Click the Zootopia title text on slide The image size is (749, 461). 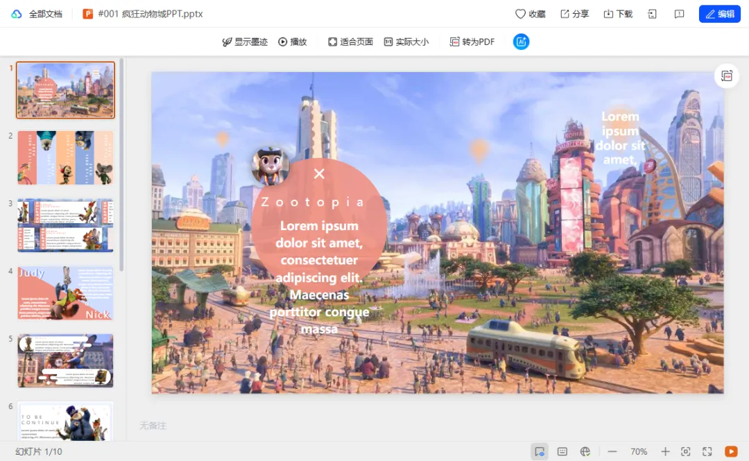click(x=313, y=202)
